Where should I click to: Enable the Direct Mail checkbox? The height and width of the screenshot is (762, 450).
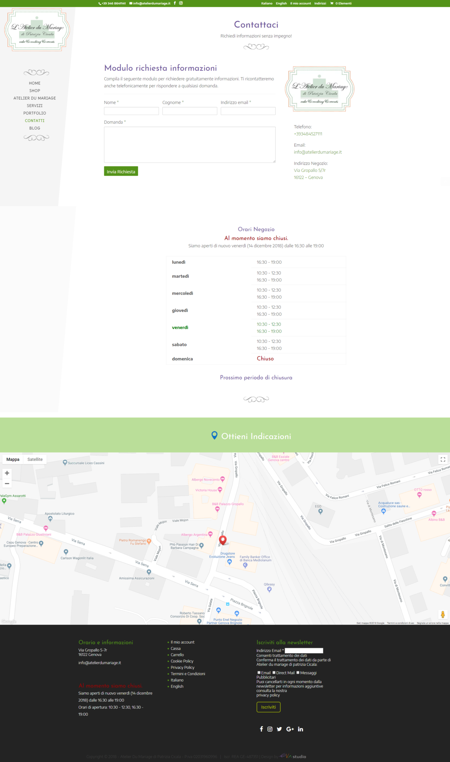274,672
